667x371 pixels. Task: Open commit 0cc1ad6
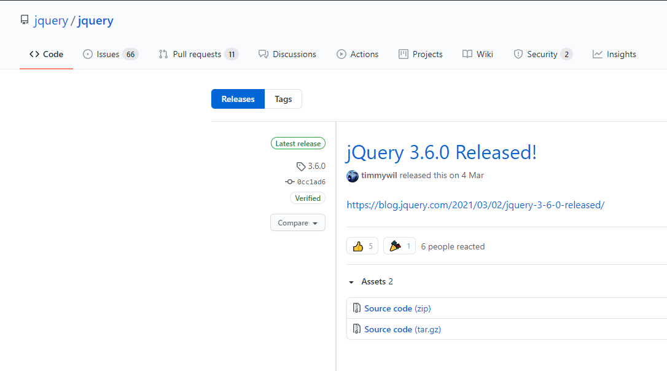point(311,182)
